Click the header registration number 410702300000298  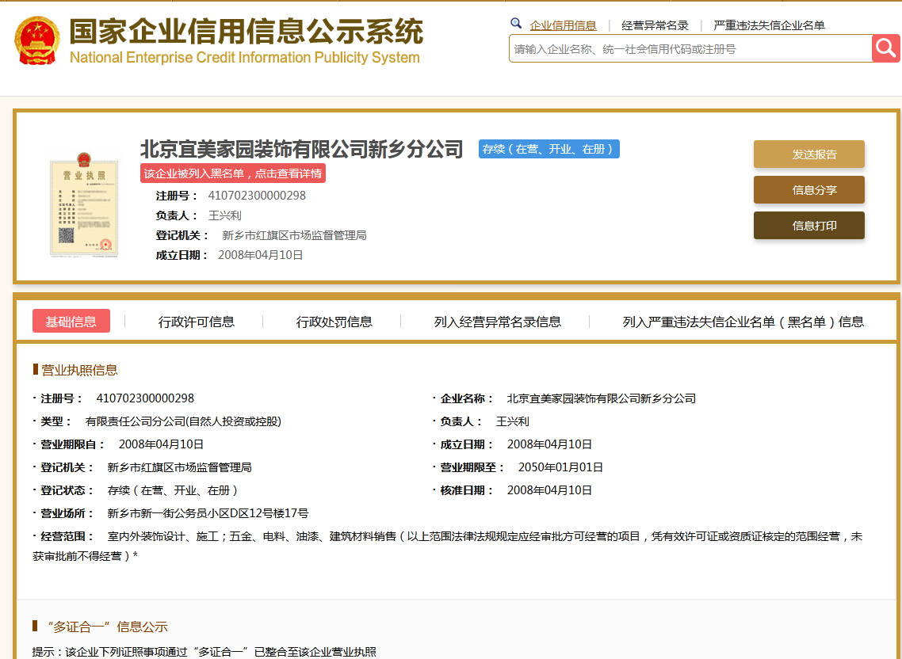[x=257, y=196]
